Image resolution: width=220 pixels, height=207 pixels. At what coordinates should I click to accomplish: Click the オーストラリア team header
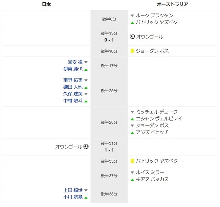[x=172, y=4]
